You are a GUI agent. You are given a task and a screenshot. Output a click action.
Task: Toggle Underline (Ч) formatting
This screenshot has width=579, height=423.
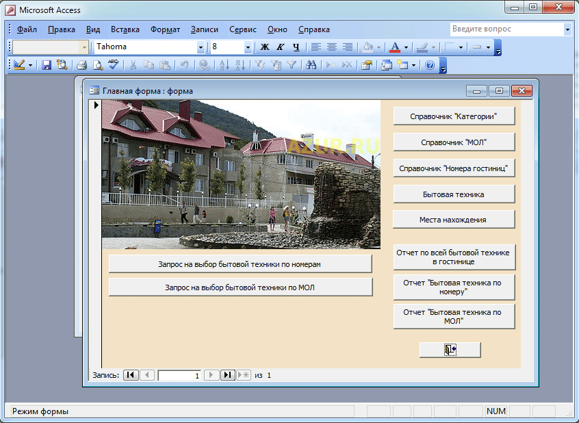point(296,47)
